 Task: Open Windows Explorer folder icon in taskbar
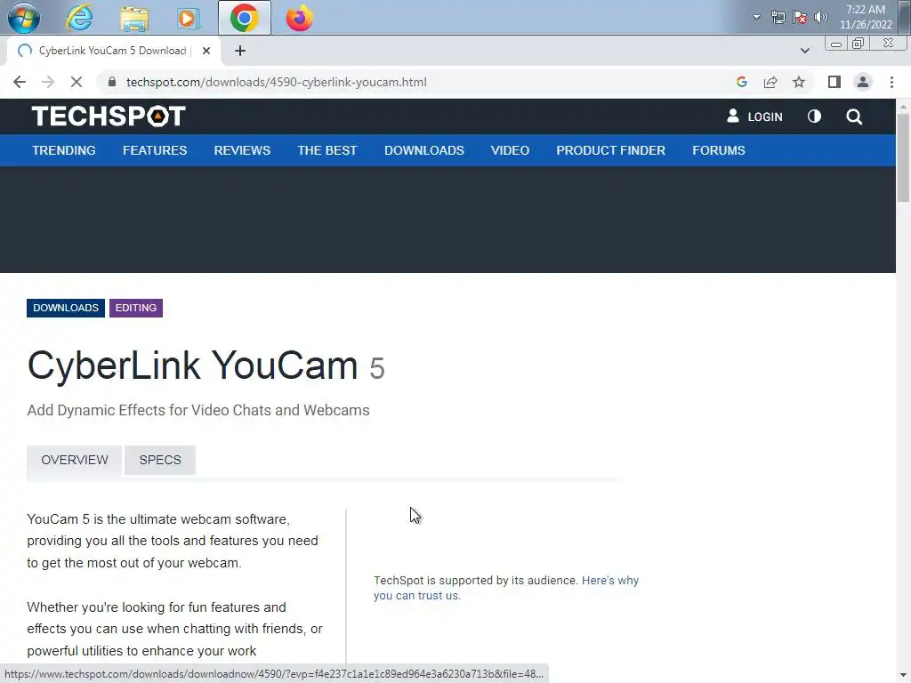pyautogui.click(x=134, y=18)
